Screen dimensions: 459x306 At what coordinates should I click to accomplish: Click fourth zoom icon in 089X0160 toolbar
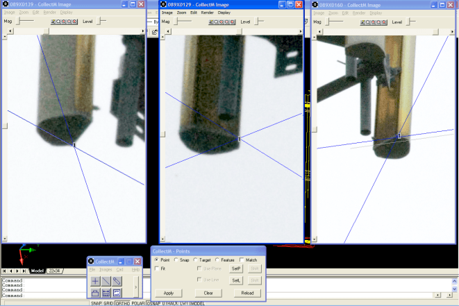click(378, 22)
